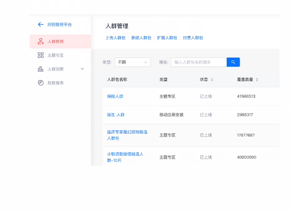
Task: Click the 投放报表 pie chart icon
Action: click(40, 83)
